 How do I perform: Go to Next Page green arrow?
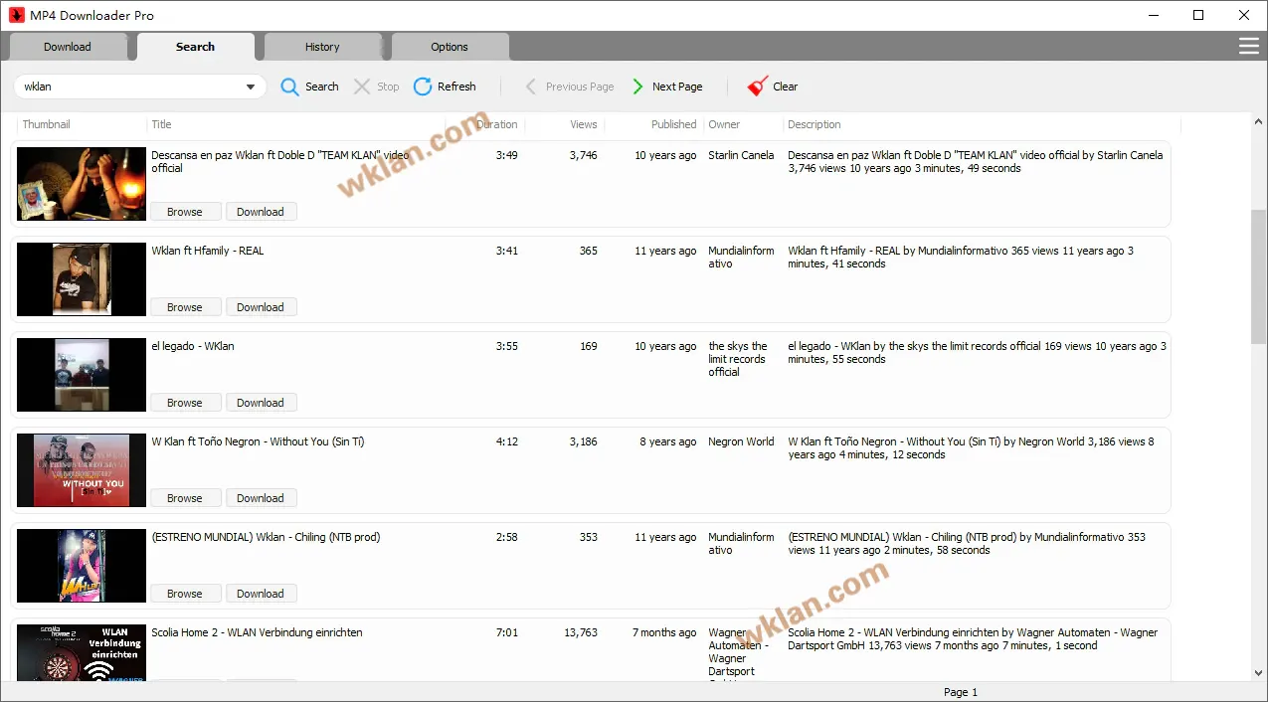click(637, 87)
